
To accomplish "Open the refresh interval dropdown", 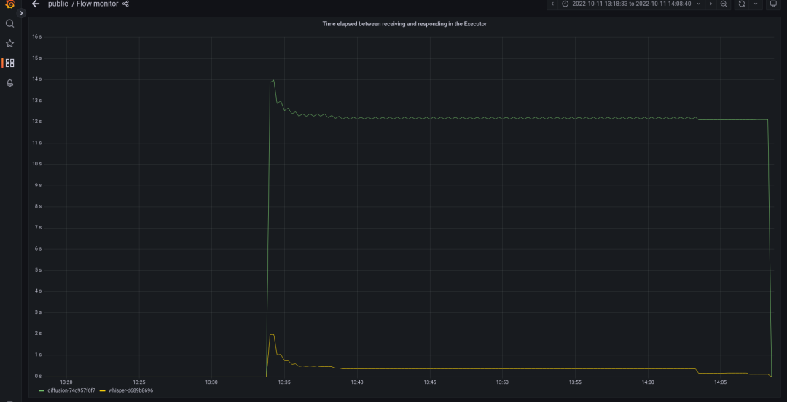I will (756, 4).
